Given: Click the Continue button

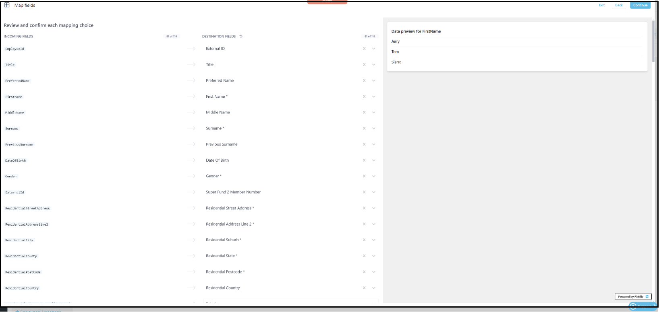Looking at the screenshot, I should (640, 5).
